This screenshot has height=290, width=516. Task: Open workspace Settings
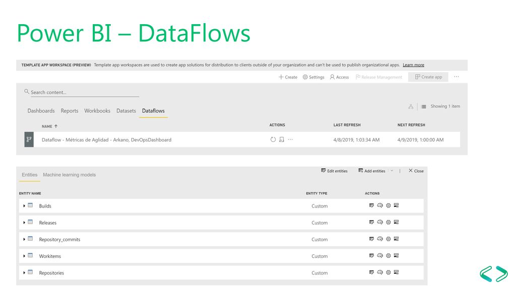tap(313, 77)
